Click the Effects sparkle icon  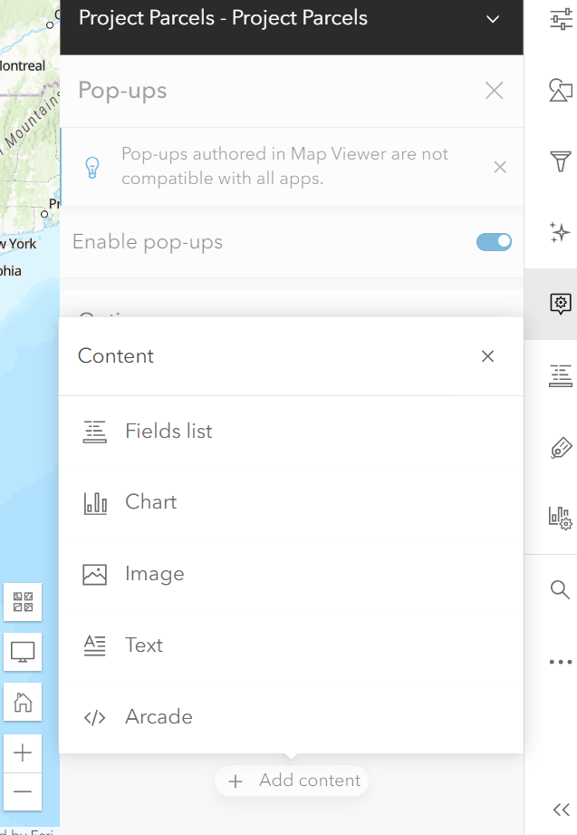click(x=561, y=232)
